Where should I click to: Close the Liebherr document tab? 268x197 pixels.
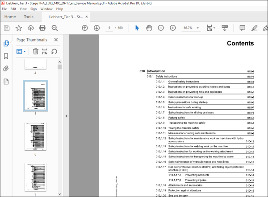point(87,17)
